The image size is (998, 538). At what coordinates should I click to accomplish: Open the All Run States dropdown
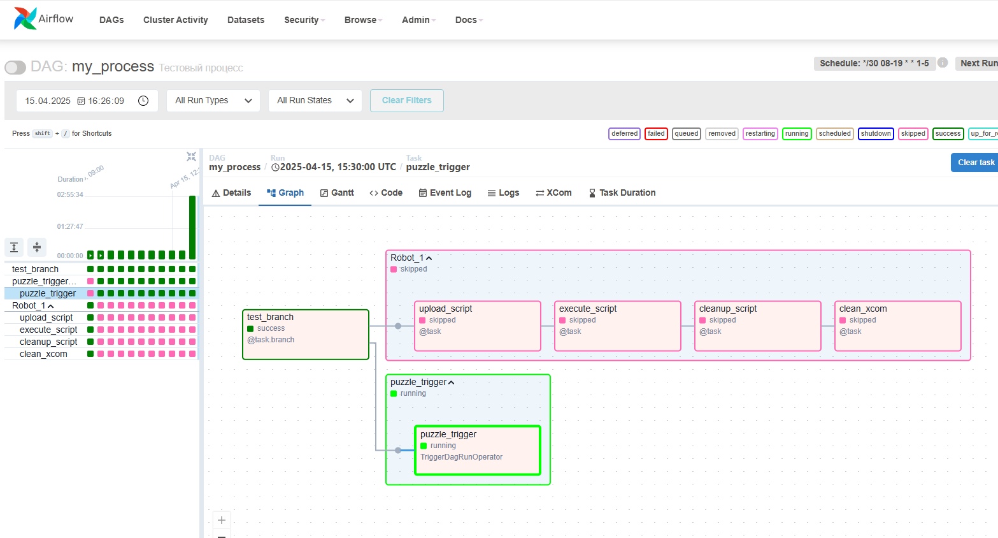315,101
